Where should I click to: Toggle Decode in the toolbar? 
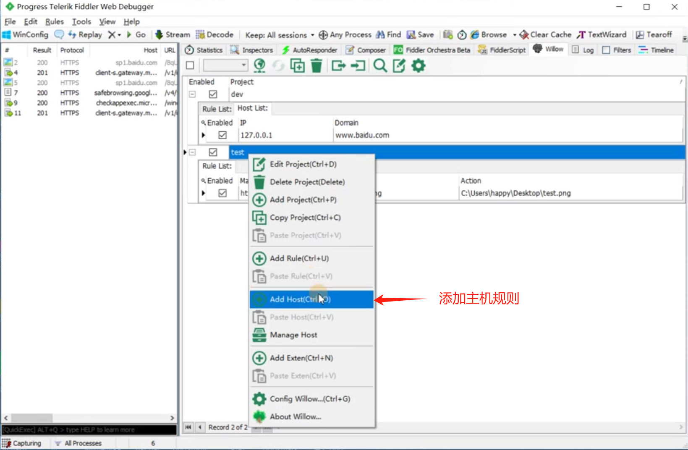click(215, 35)
